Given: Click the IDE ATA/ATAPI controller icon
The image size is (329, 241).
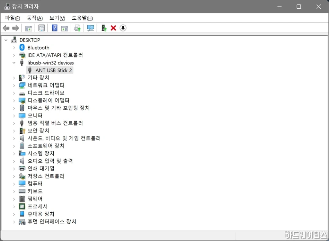Looking at the screenshot, I should [22, 55].
